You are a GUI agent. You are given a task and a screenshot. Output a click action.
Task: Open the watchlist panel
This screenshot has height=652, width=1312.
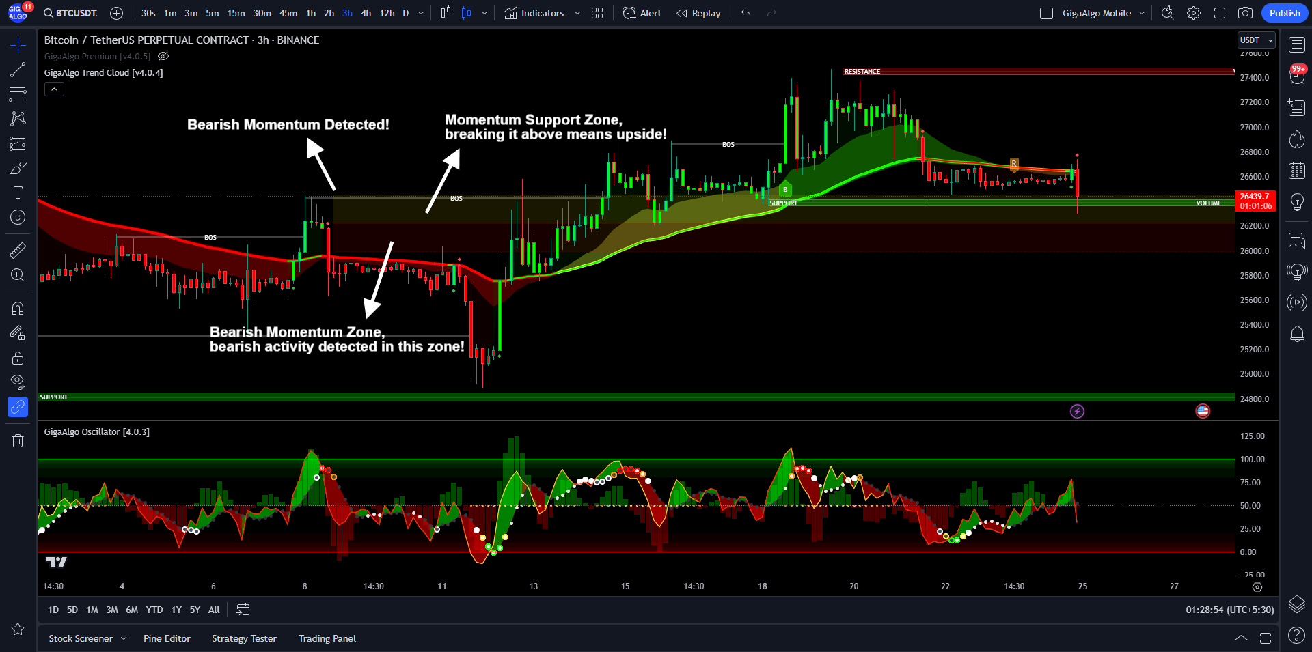[x=1296, y=45]
